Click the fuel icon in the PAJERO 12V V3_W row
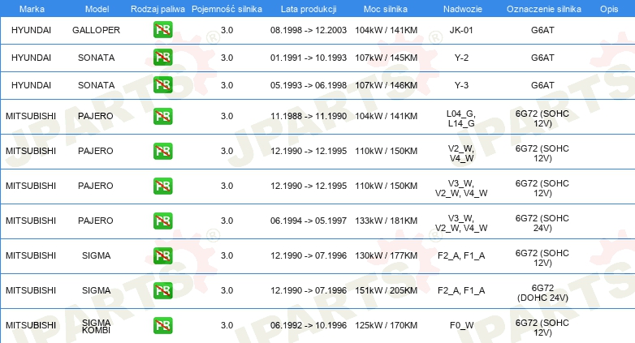 pyautogui.click(x=162, y=186)
